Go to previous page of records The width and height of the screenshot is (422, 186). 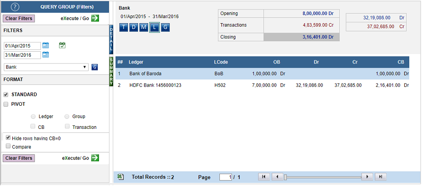click(x=278, y=176)
